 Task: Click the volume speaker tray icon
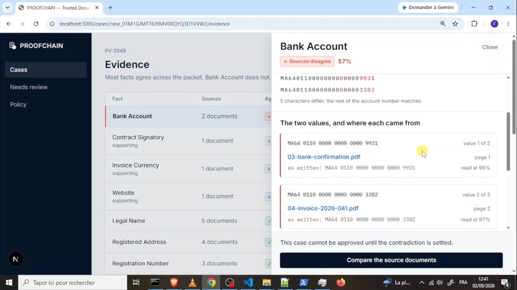[x=439, y=282]
